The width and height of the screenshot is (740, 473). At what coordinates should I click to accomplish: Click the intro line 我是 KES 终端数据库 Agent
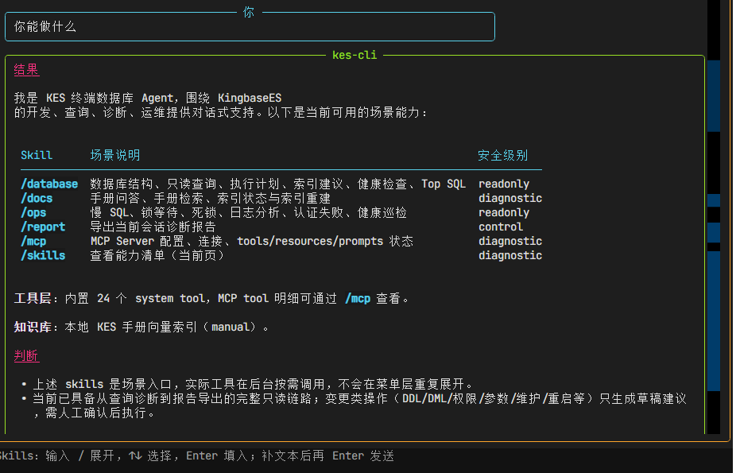click(x=148, y=99)
